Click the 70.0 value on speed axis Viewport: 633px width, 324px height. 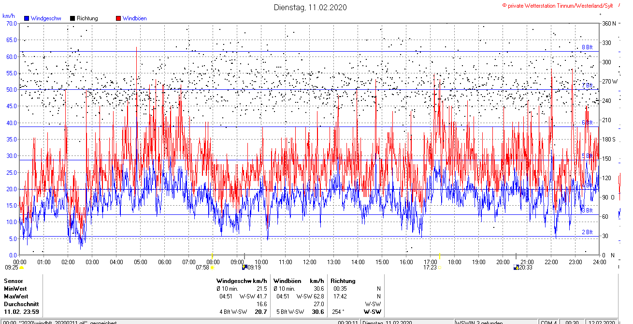coord(12,23)
